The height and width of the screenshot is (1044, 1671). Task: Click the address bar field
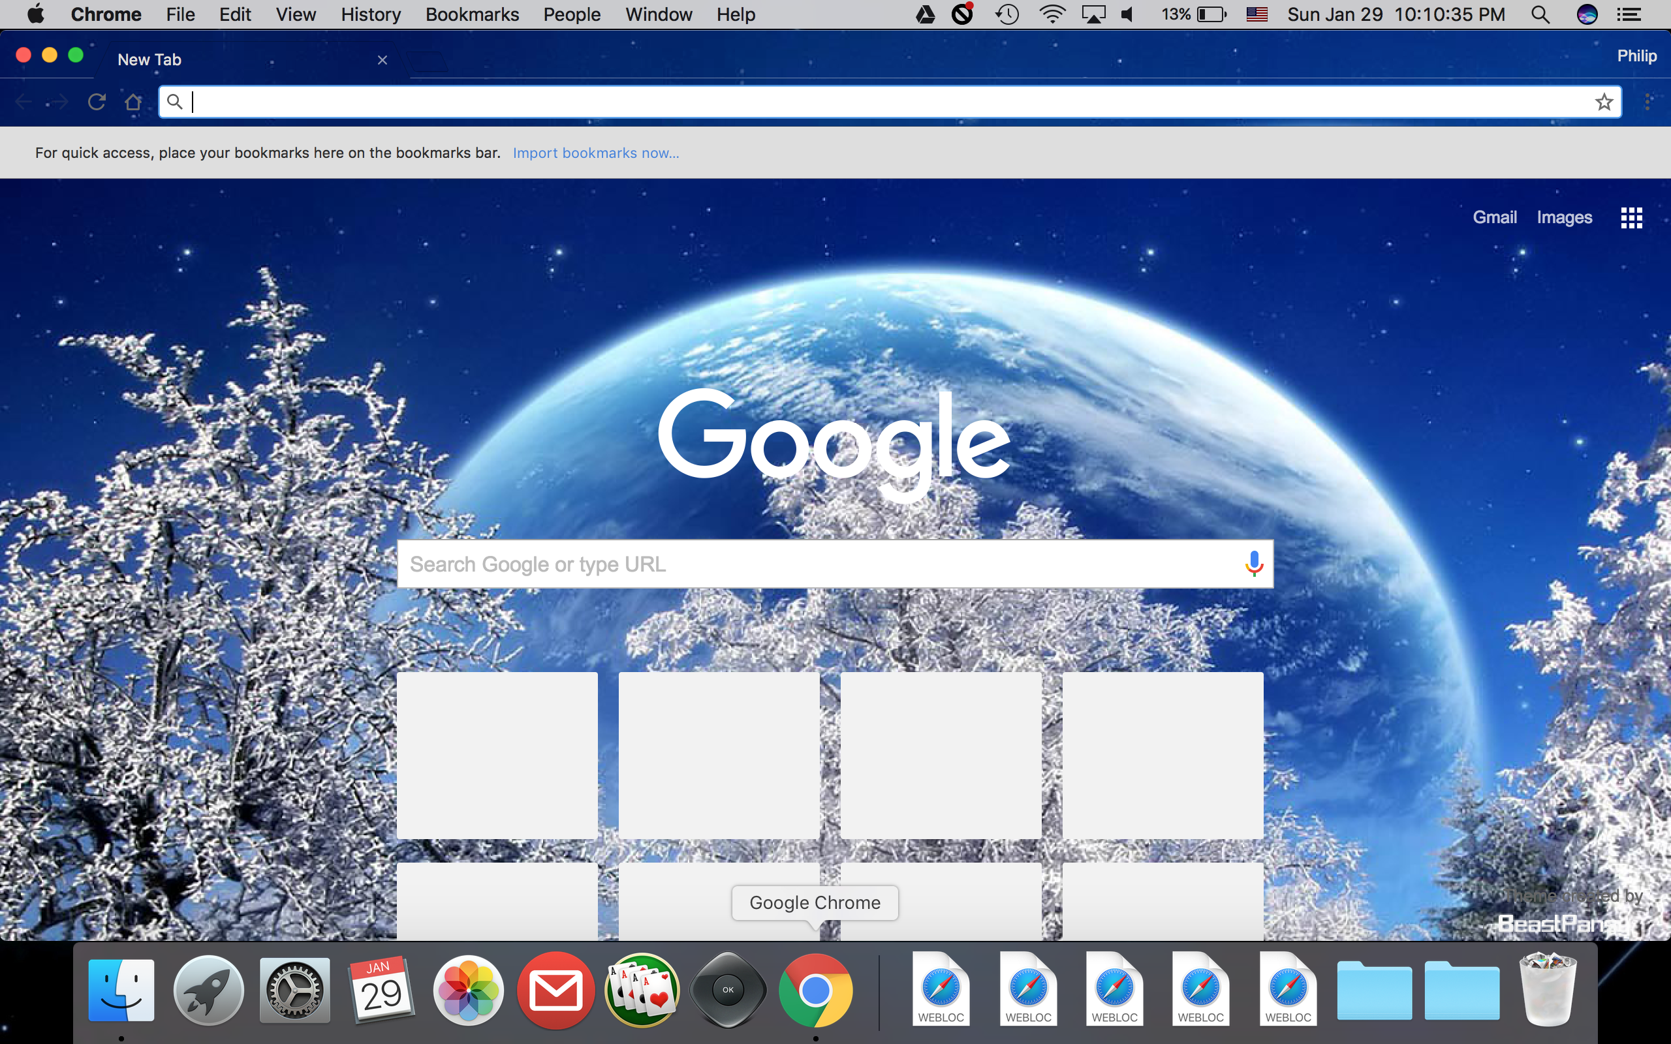point(890,102)
